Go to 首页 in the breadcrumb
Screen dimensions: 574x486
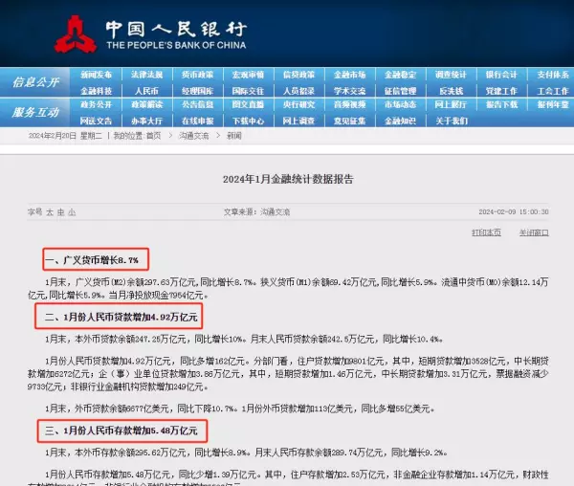[x=153, y=136]
